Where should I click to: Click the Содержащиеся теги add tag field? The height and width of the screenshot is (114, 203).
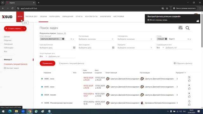pos(179,48)
